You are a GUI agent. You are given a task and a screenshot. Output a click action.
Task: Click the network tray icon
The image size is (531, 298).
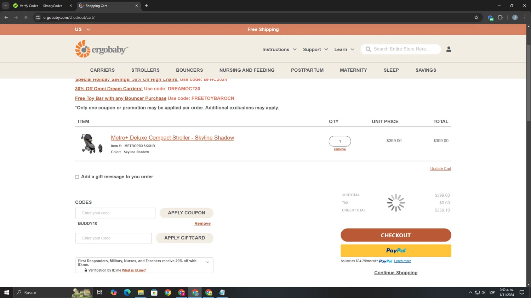point(477,292)
